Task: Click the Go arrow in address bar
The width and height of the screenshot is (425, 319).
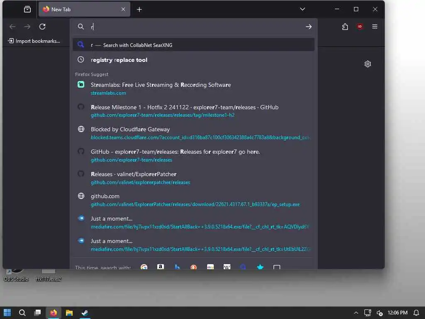Action: (x=308, y=27)
